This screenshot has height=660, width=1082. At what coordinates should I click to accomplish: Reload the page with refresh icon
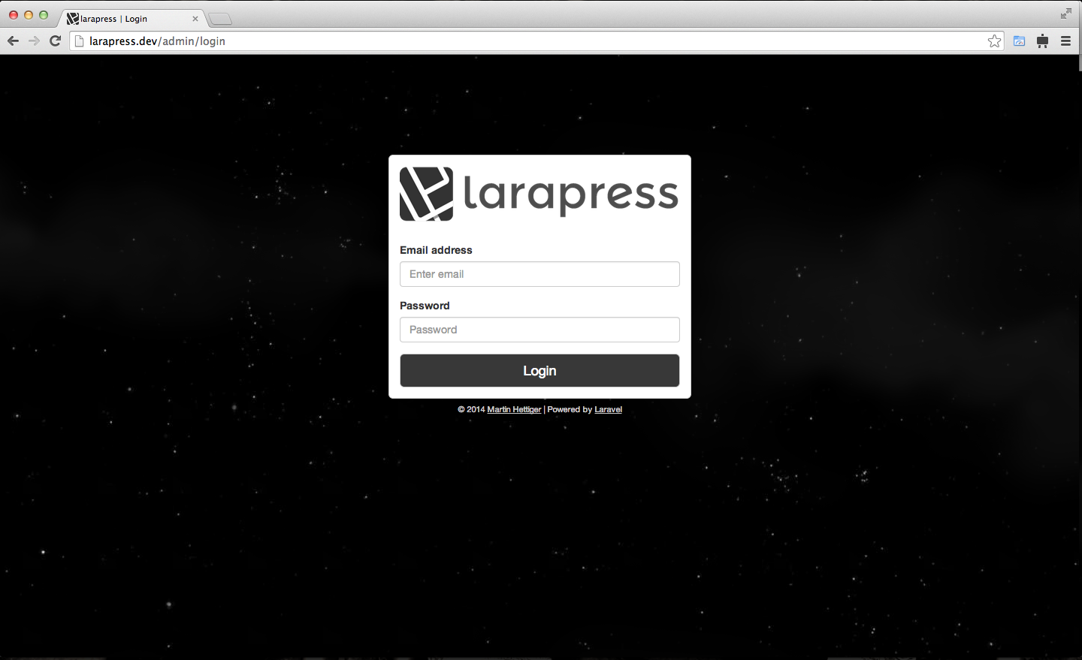pos(55,41)
